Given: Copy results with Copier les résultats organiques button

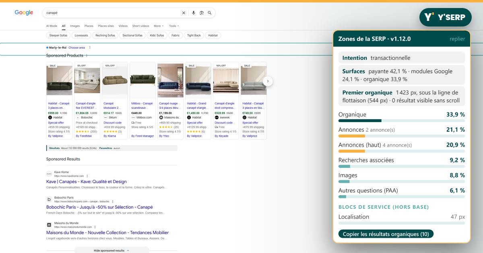Looking at the screenshot, I should [386, 234].
